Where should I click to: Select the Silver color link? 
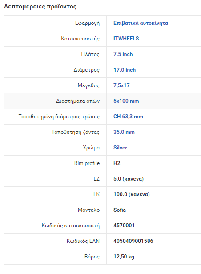(x=120, y=148)
